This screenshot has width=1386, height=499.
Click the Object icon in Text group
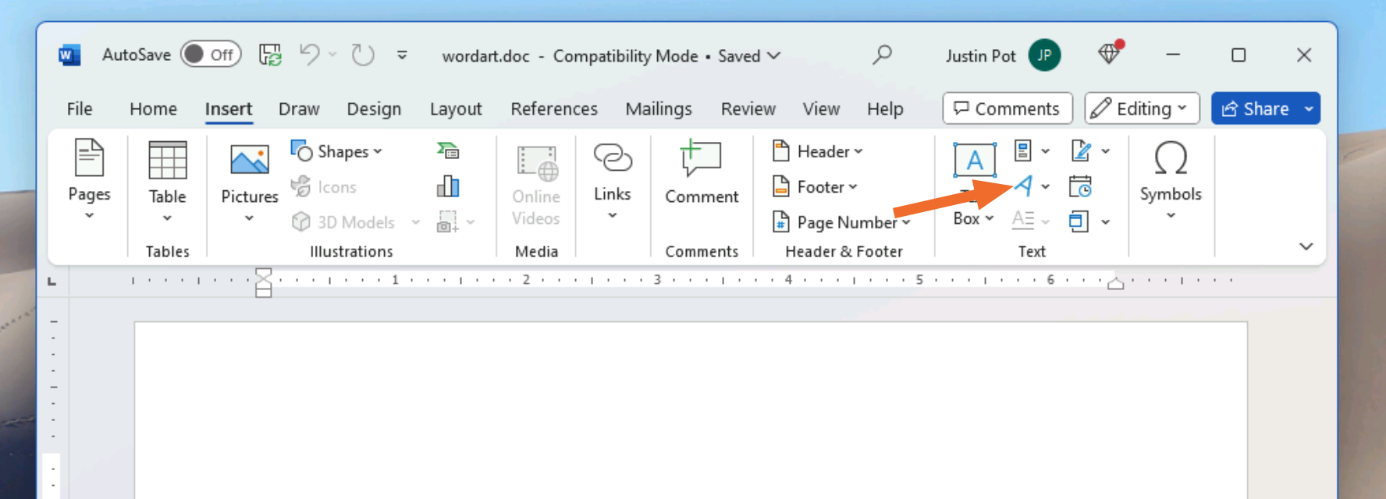pyautogui.click(x=1079, y=222)
